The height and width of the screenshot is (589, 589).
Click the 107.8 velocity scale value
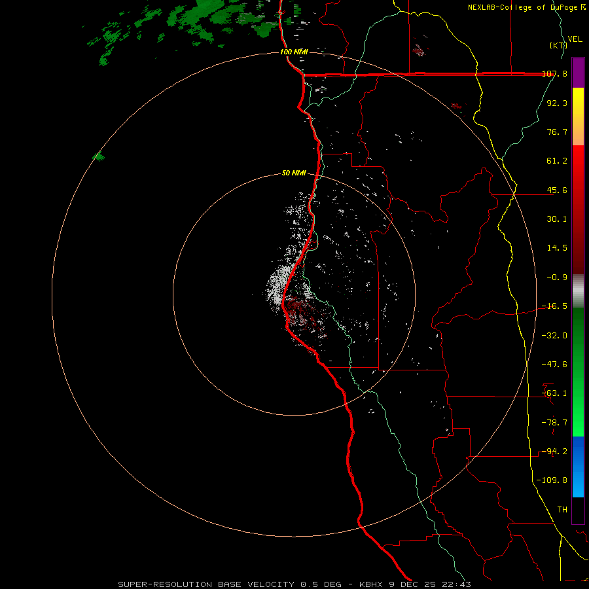coord(554,74)
